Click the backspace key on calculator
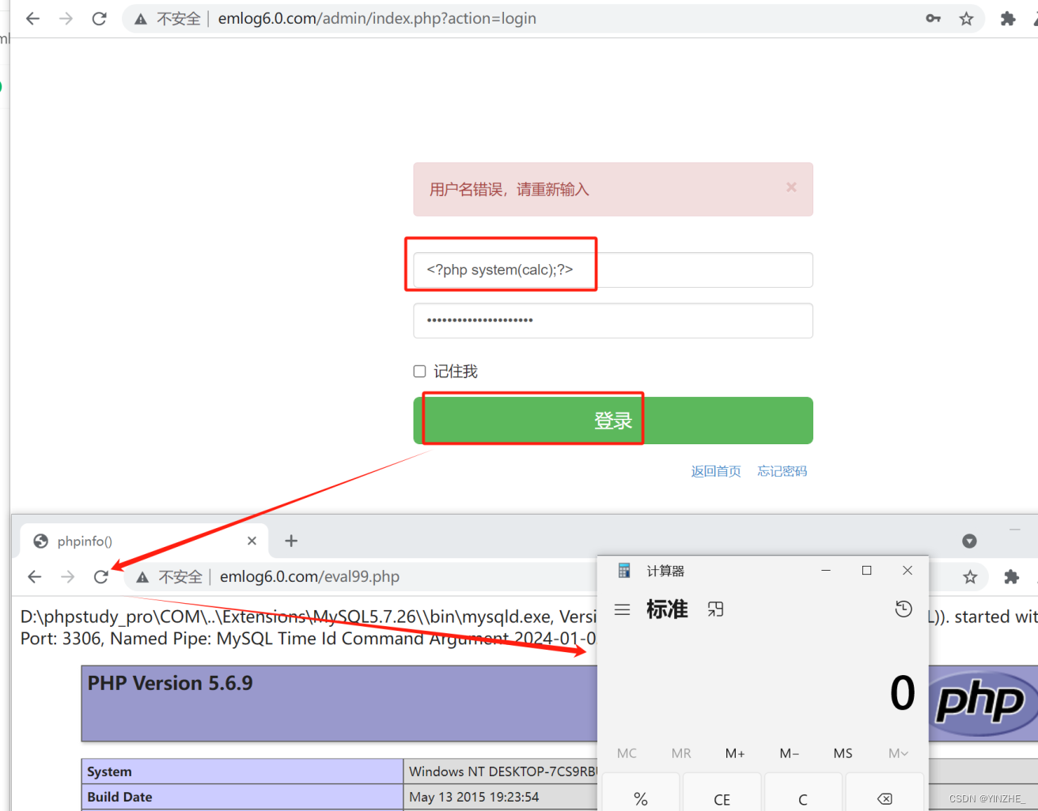1038x811 pixels. tap(885, 794)
